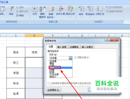
Task: Select the gender cell beside 张三
Action: tap(34, 62)
